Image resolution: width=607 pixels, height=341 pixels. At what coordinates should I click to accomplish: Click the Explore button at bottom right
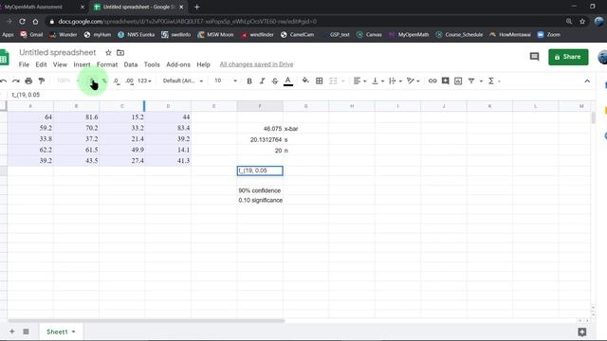(x=581, y=332)
